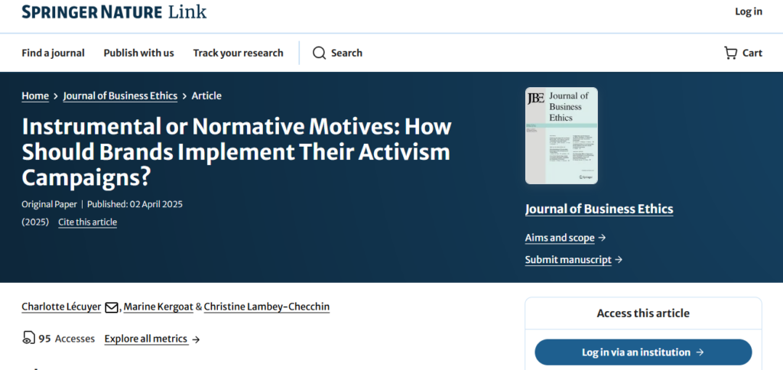Click the Journal of Business Ethics sidebar heading
The height and width of the screenshot is (370, 783).
[599, 209]
